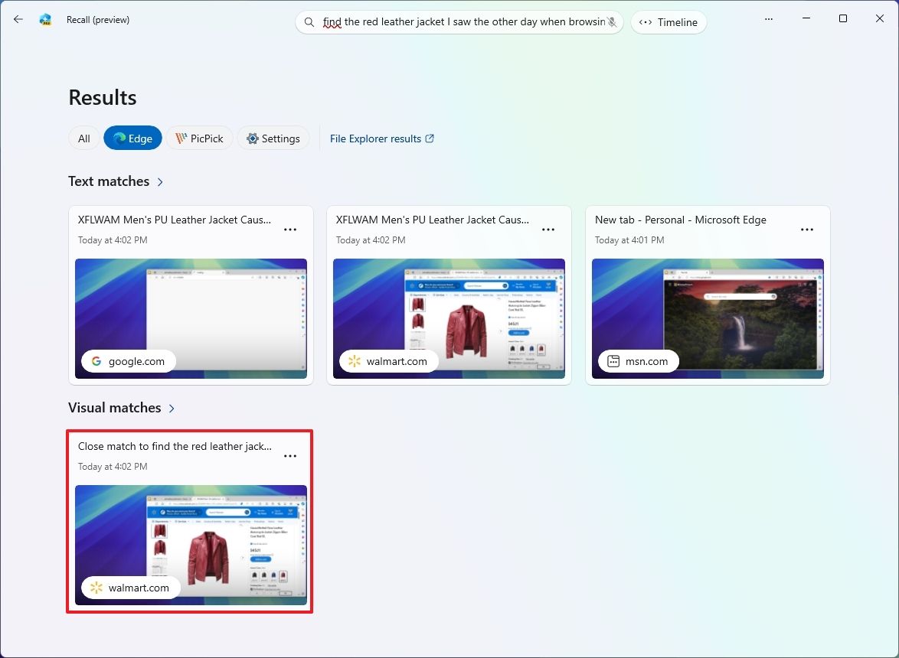Image resolution: width=899 pixels, height=658 pixels.
Task: Click the google.com badge on the first result
Action: [x=128, y=360]
